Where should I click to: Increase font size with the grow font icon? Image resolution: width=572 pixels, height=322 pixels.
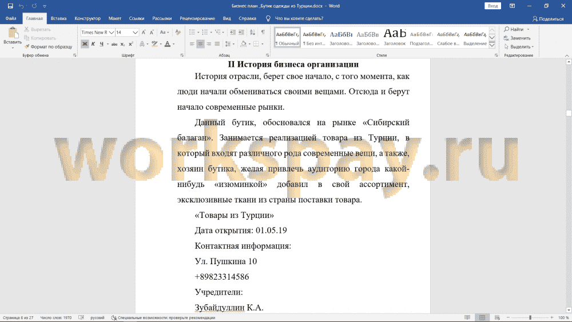[144, 33]
